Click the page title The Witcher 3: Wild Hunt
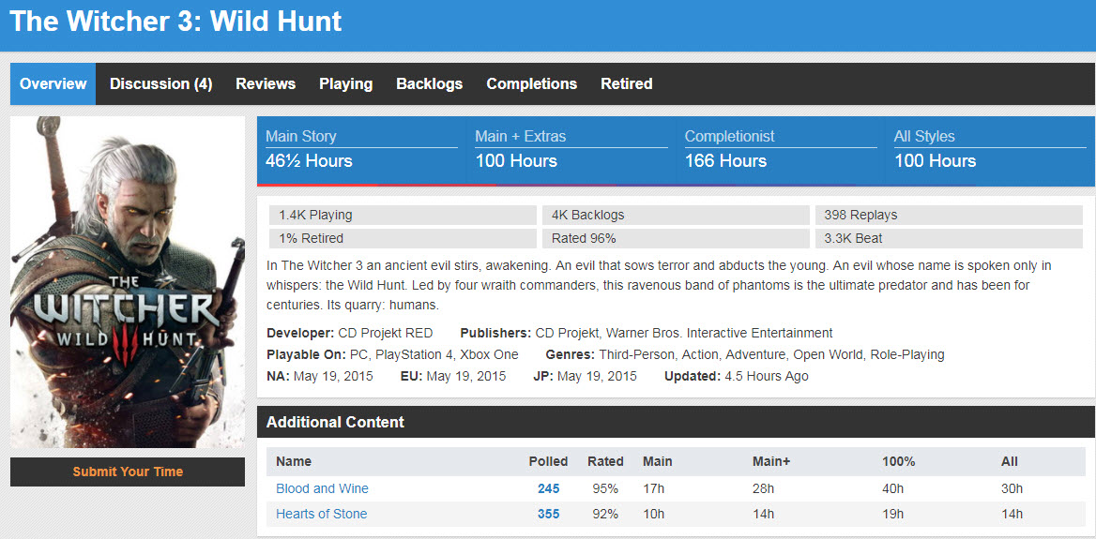This screenshot has height=539, width=1096. point(175,22)
